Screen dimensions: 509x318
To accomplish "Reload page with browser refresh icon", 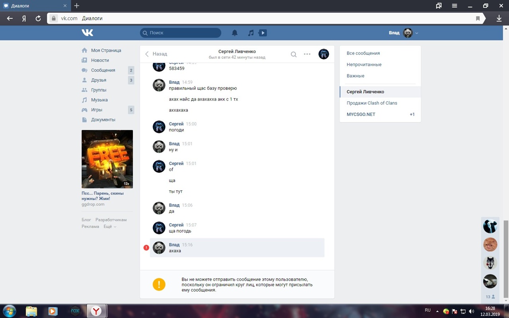I will tap(38, 18).
